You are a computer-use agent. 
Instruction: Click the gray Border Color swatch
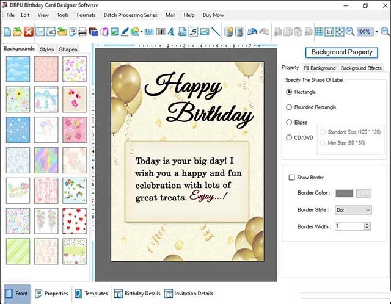344,194
